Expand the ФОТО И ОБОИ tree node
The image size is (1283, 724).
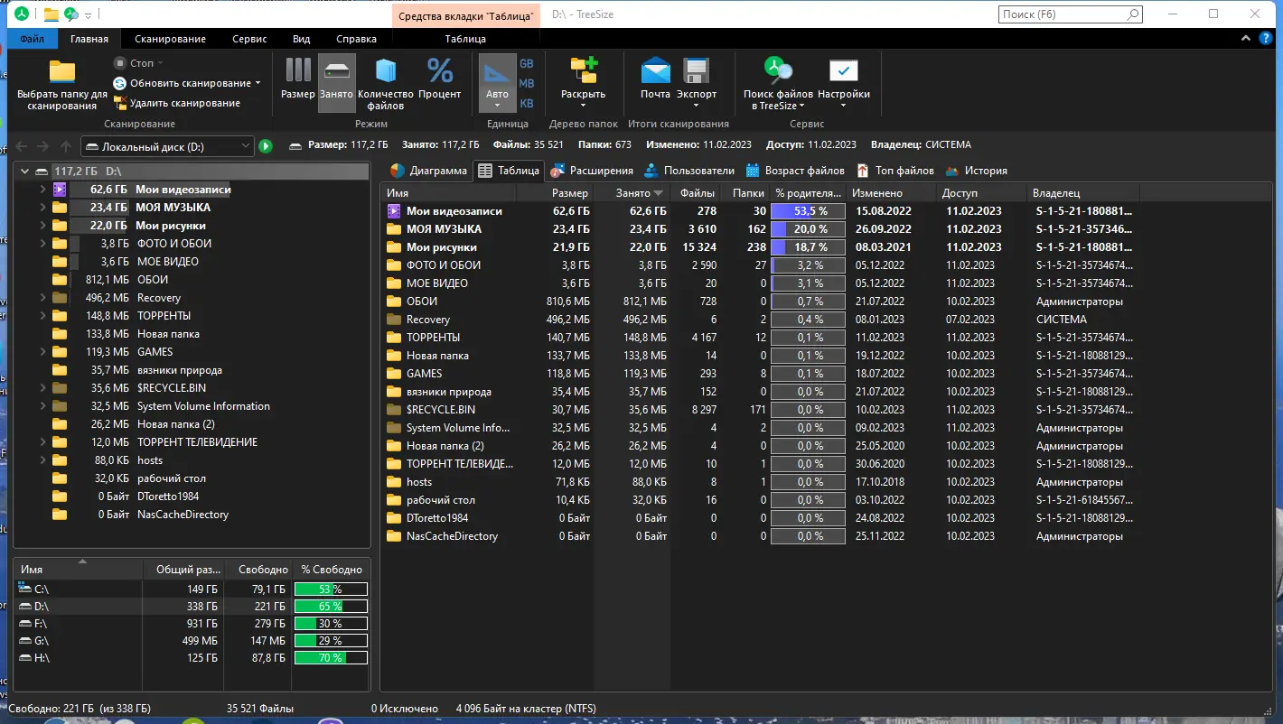(x=42, y=244)
